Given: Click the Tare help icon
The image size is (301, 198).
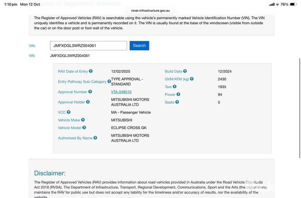Looking at the screenshot, I should 174,86.
